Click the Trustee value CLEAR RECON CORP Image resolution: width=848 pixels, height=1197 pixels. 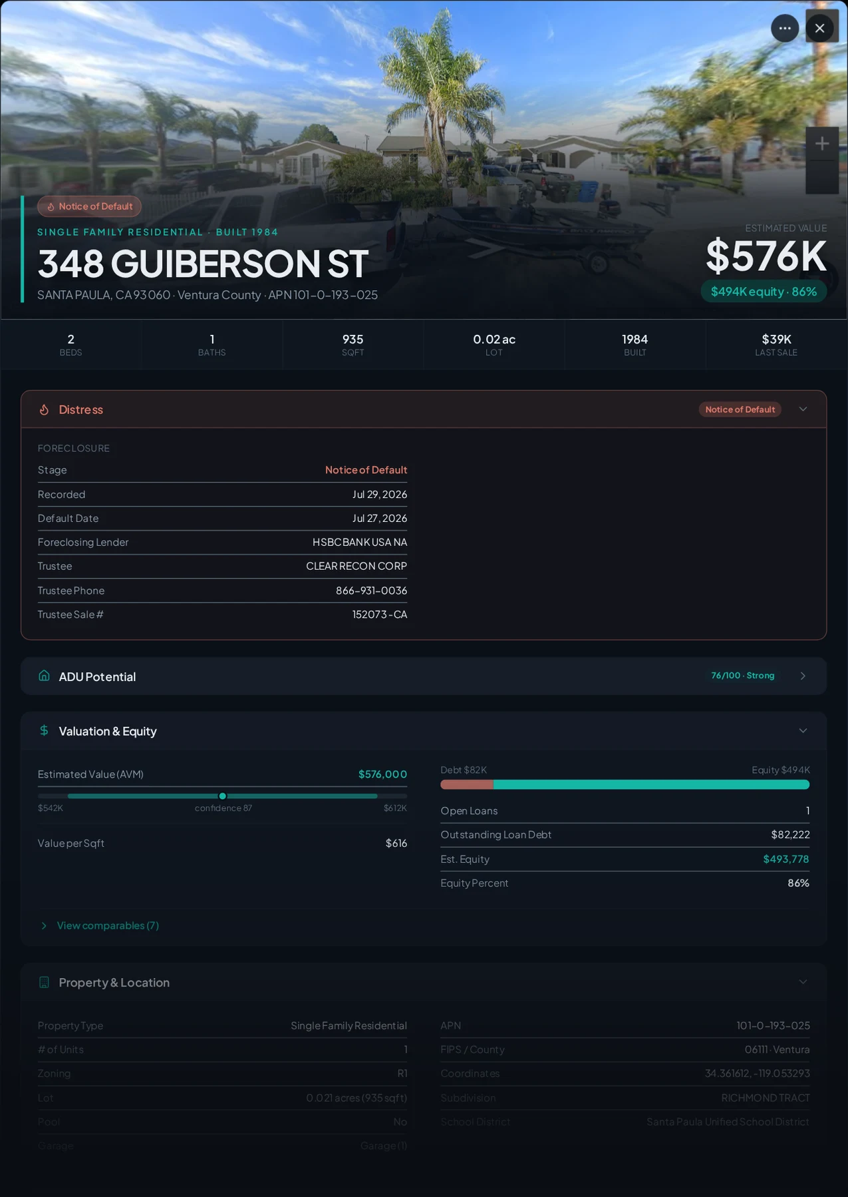(x=356, y=566)
